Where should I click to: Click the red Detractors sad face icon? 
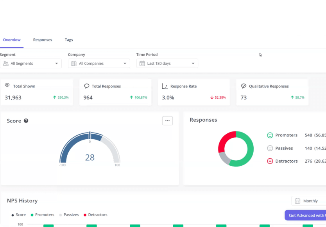pos(270,161)
